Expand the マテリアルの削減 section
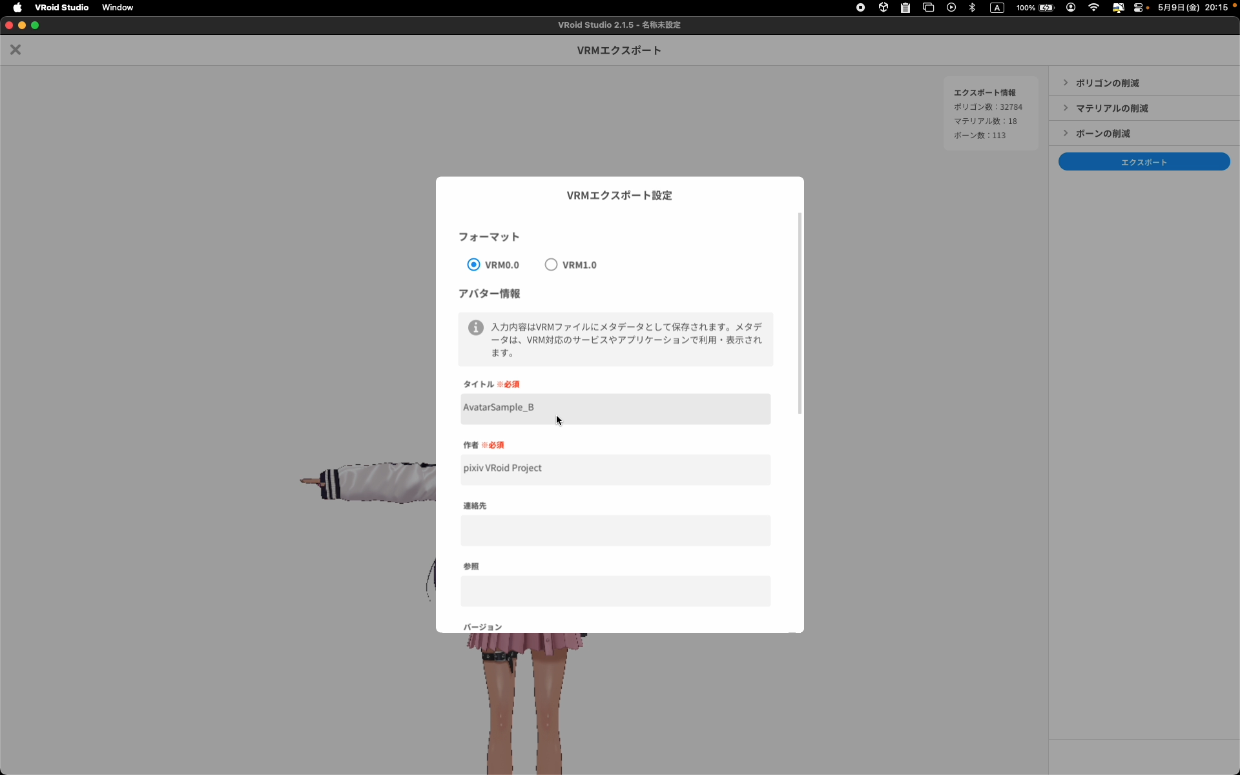This screenshot has height=775, width=1240. click(x=1144, y=108)
